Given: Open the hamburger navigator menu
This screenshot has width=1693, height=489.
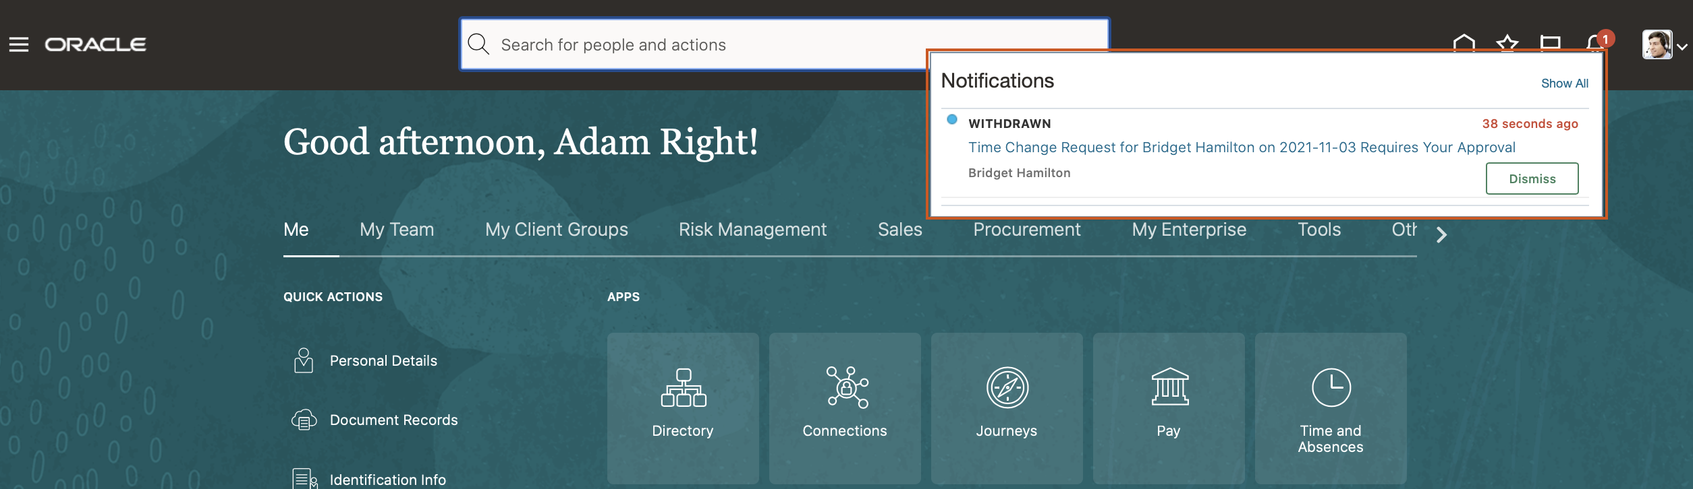Looking at the screenshot, I should pyautogui.click(x=19, y=44).
